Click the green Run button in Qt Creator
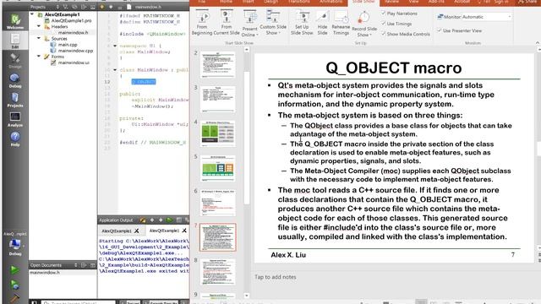 [14, 269]
